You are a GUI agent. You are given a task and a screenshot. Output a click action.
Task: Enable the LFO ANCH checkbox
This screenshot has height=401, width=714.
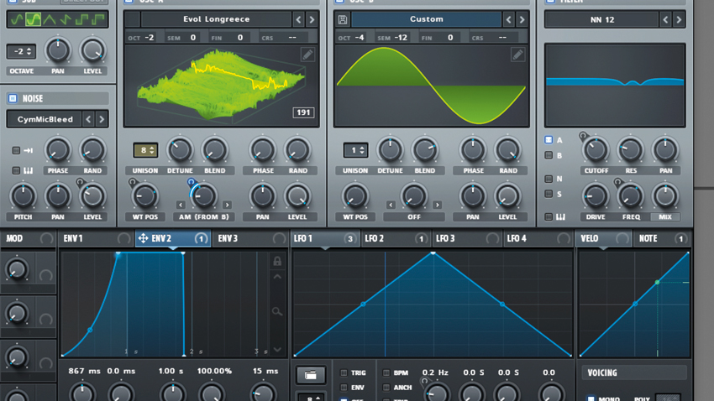[x=386, y=388]
